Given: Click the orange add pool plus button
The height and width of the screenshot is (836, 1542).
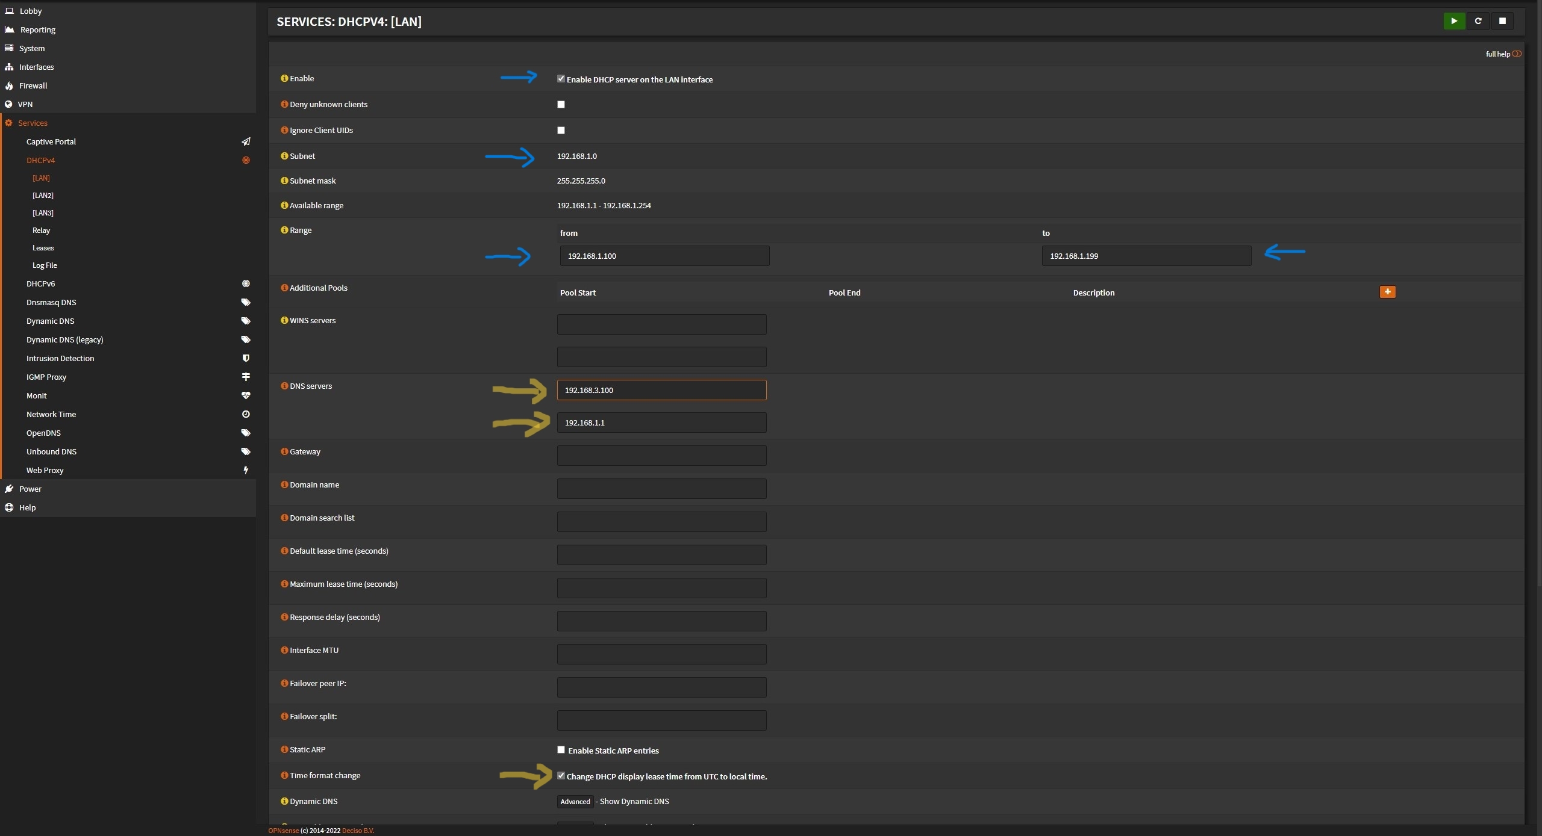Looking at the screenshot, I should (x=1387, y=292).
